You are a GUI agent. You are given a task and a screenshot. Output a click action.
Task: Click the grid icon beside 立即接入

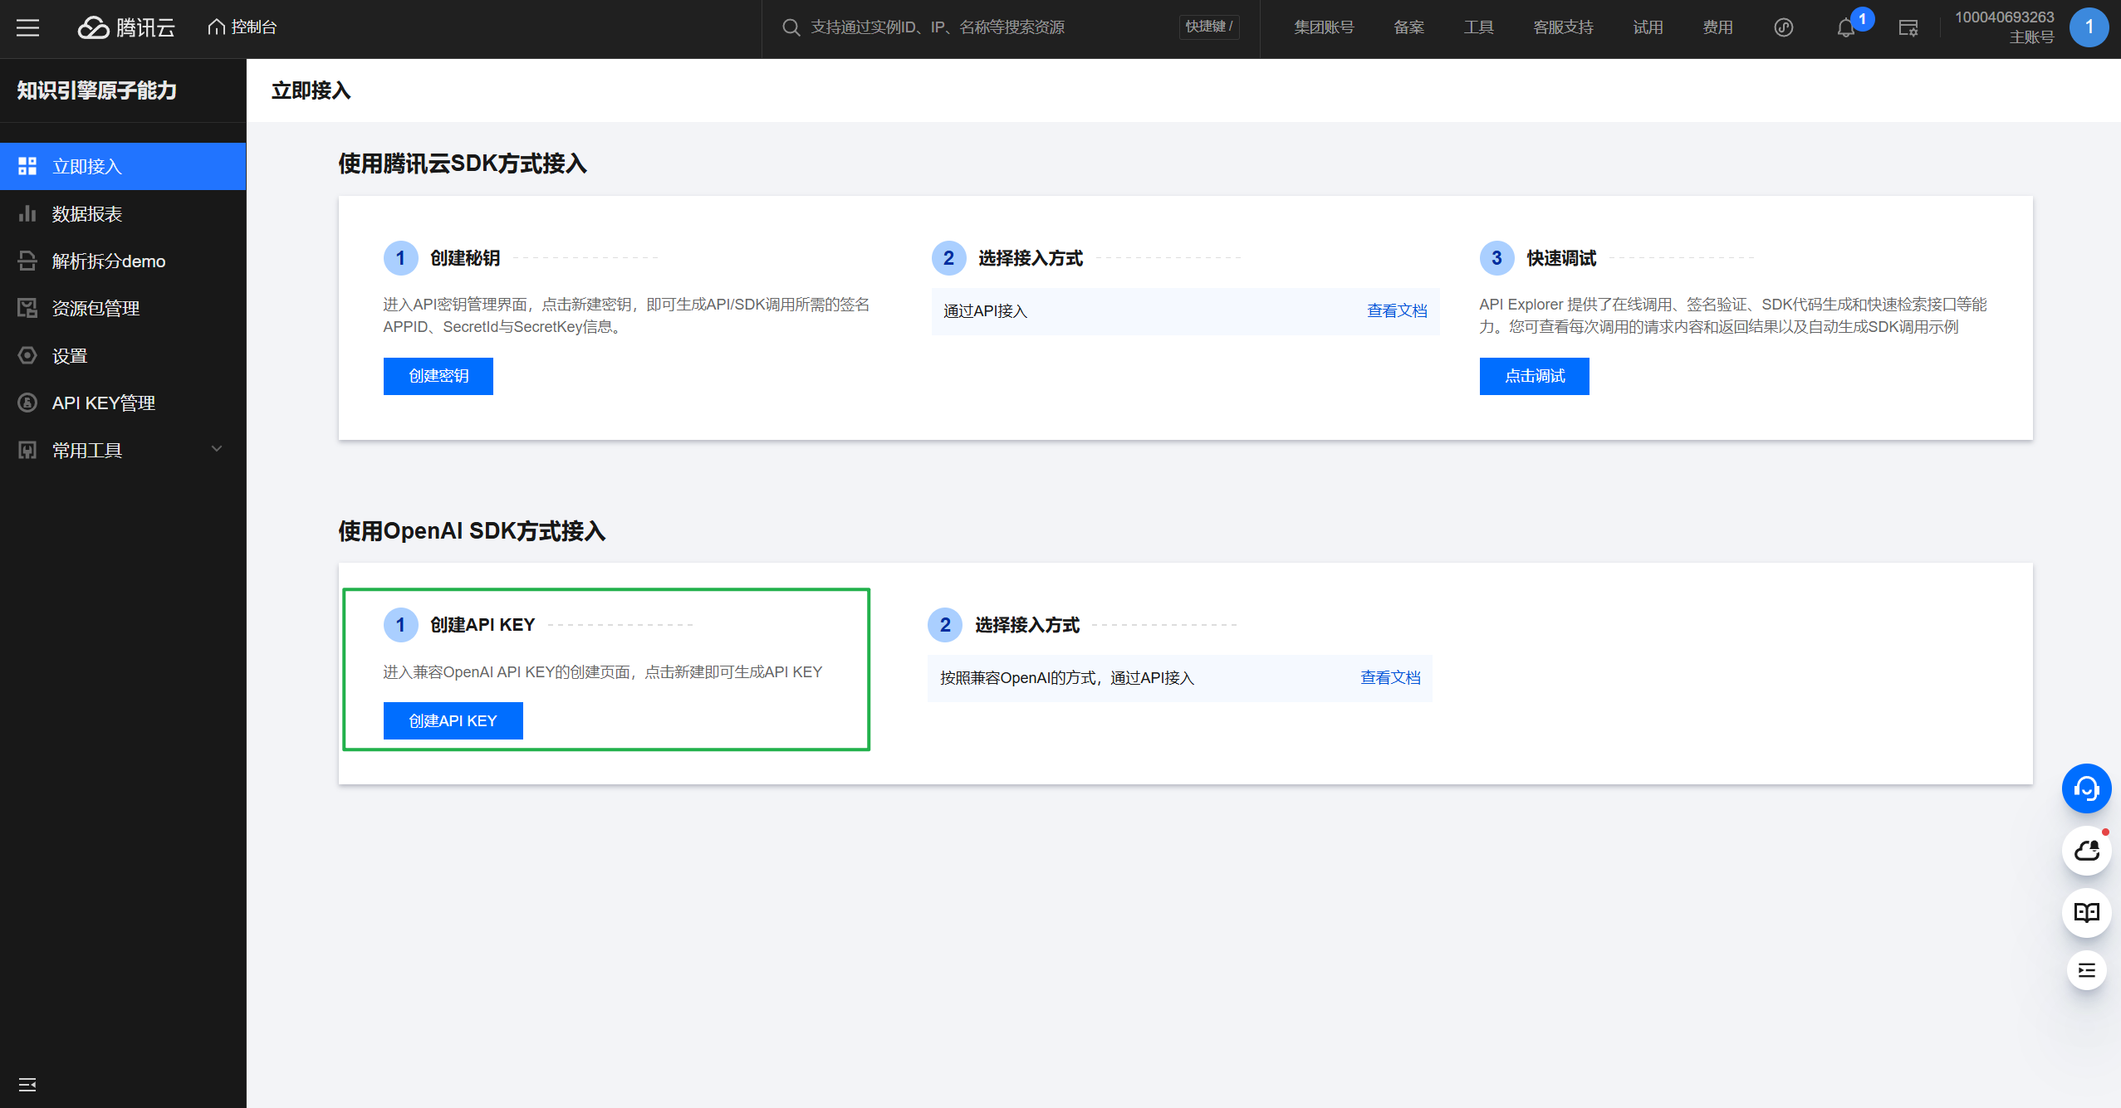[27, 166]
